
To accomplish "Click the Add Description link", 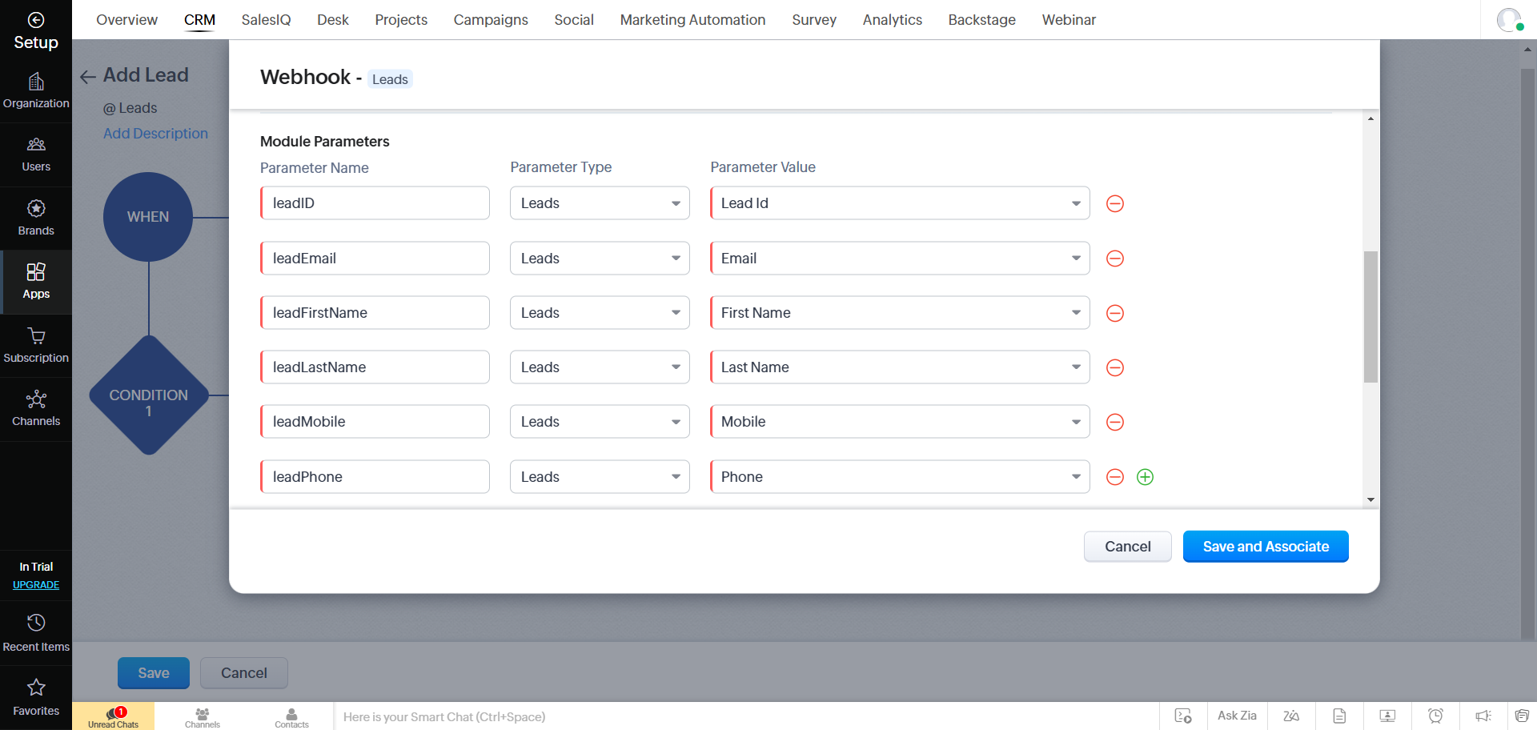I will coord(155,134).
